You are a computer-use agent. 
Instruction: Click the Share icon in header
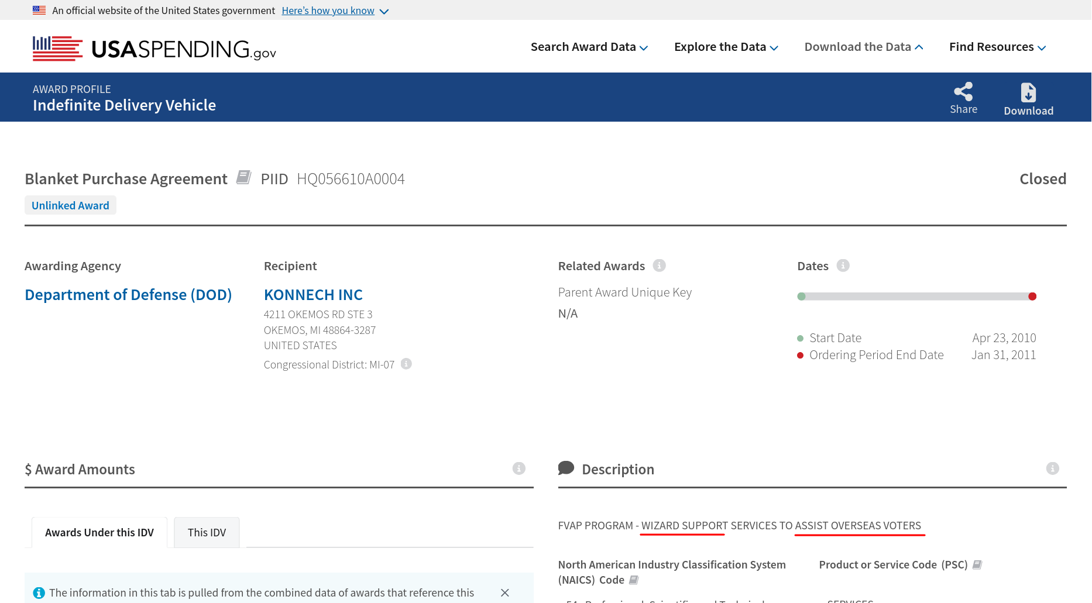click(x=963, y=92)
